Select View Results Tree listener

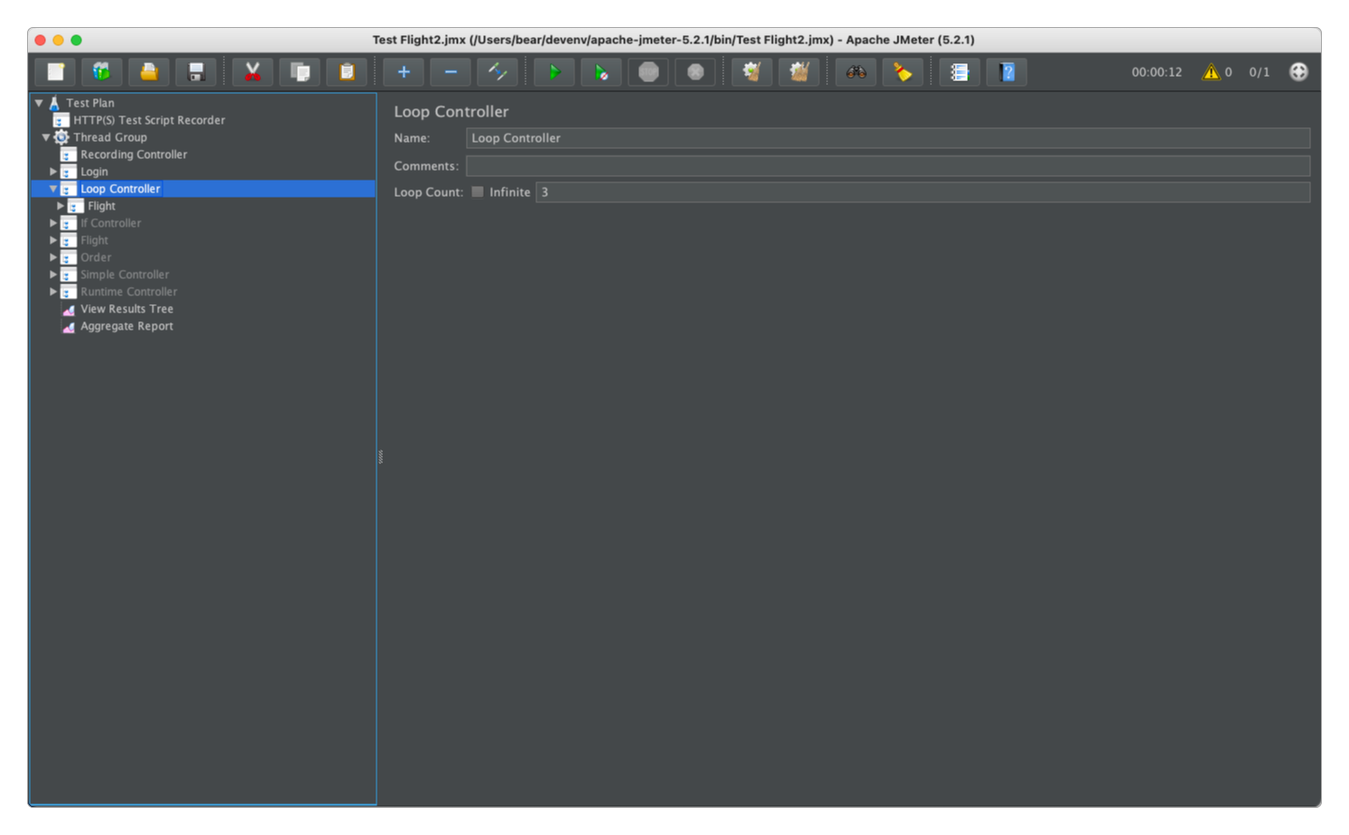[126, 309]
